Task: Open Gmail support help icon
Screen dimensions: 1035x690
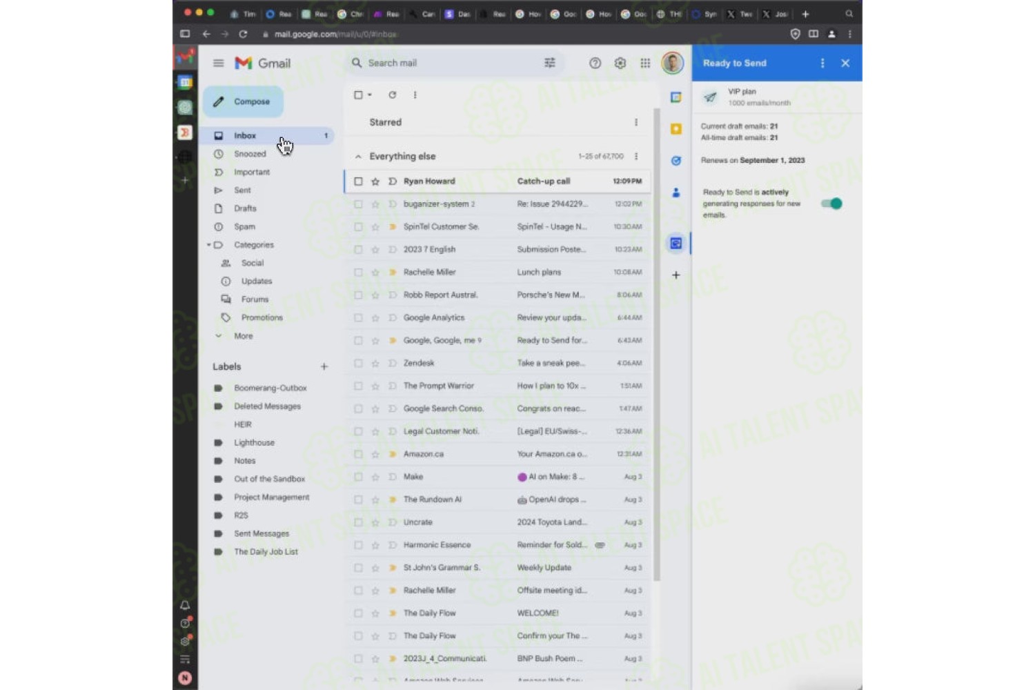Action: coord(595,63)
